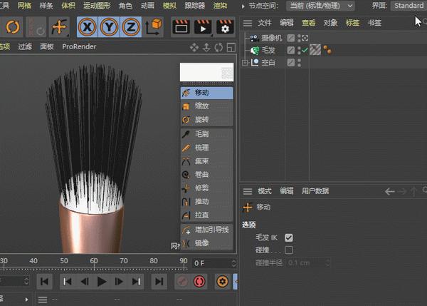The height and width of the screenshot is (306, 427).
Task: Enable the 碰撞 collision checkbox
Action: pyautogui.click(x=289, y=250)
